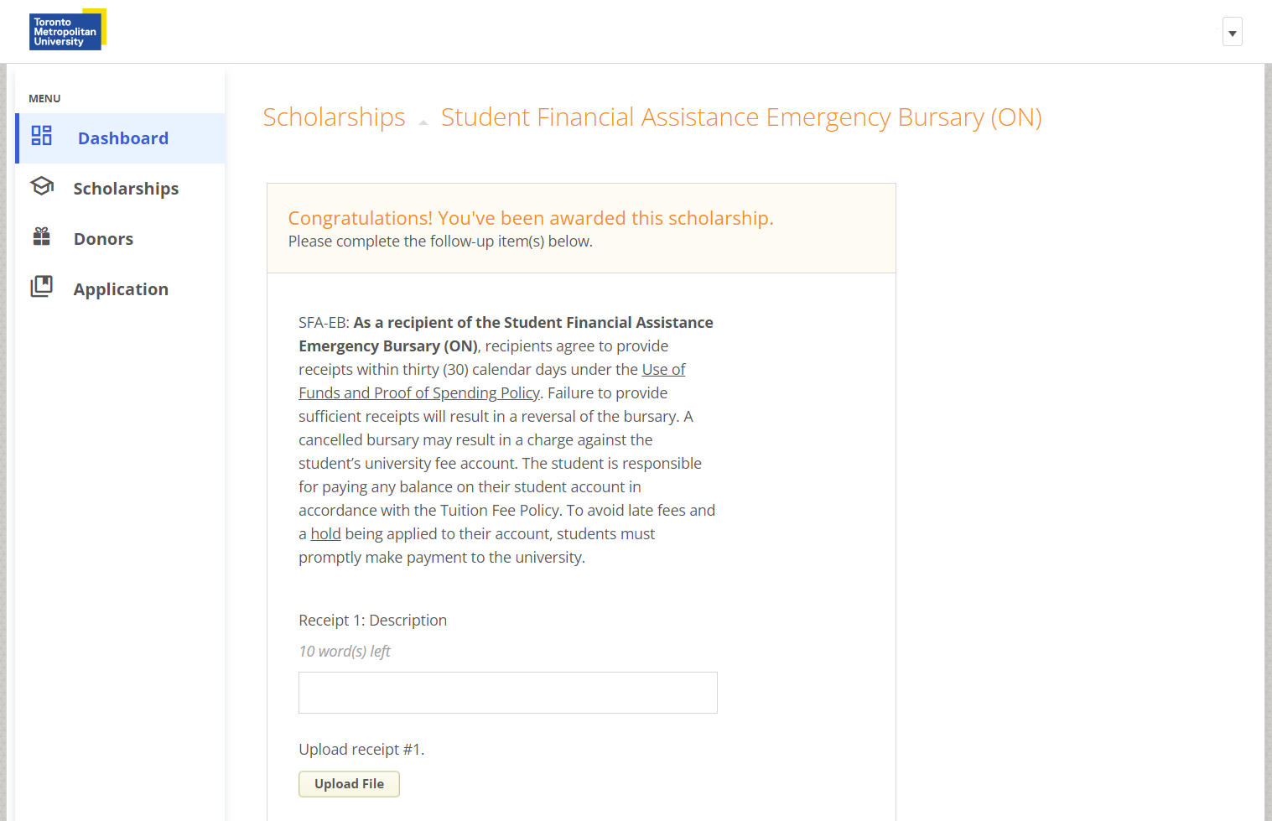Open the Scholarships menu entry
The width and height of the screenshot is (1272, 821).
pos(126,188)
